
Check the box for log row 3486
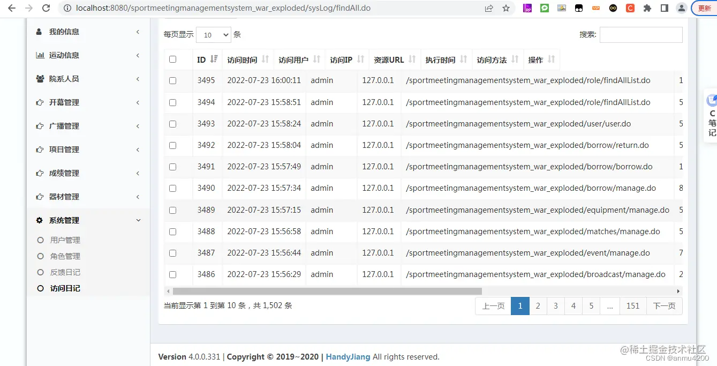tap(172, 274)
